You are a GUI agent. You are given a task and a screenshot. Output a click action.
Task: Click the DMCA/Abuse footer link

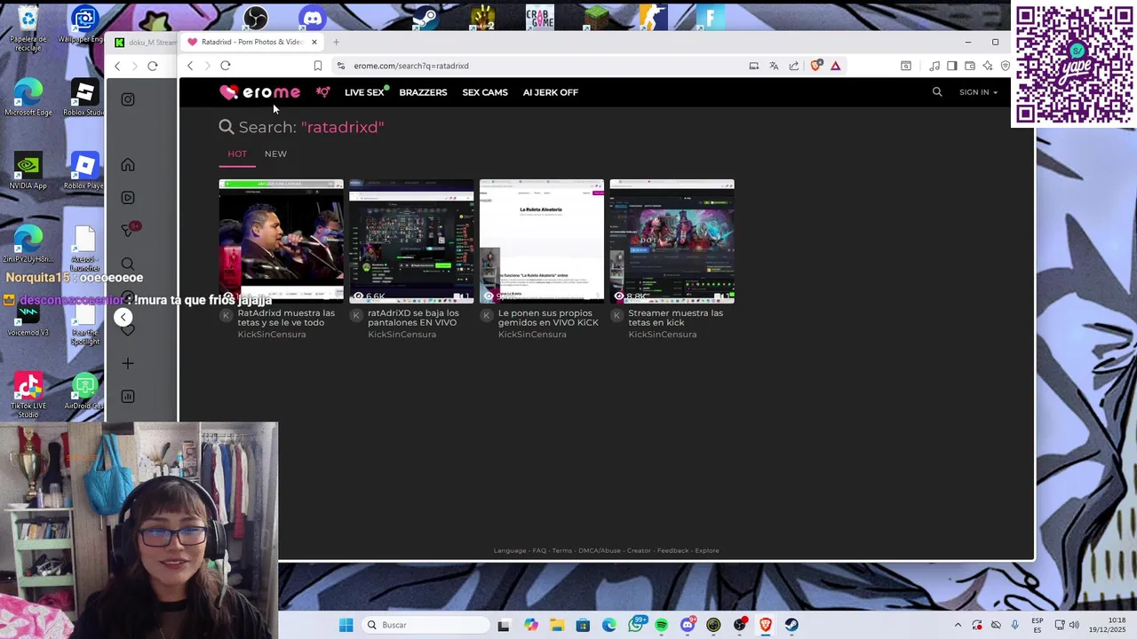click(600, 550)
